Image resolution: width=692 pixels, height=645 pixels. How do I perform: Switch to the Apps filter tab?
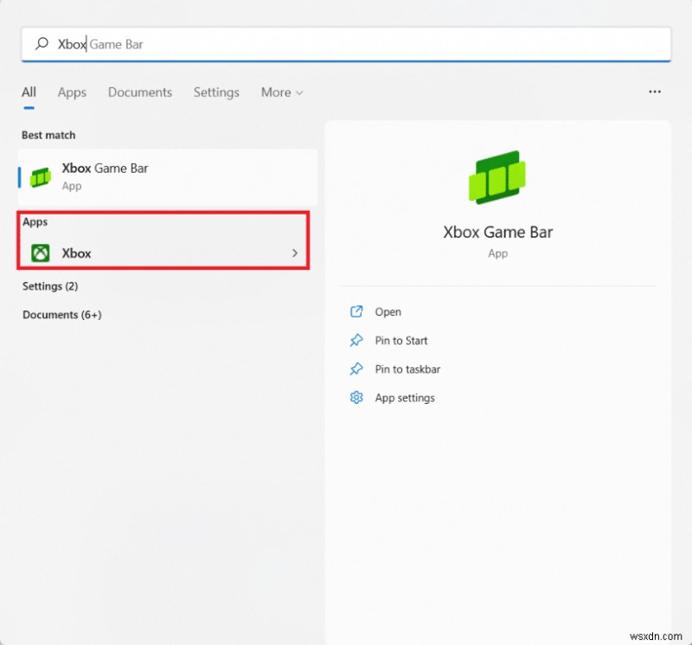tap(72, 93)
